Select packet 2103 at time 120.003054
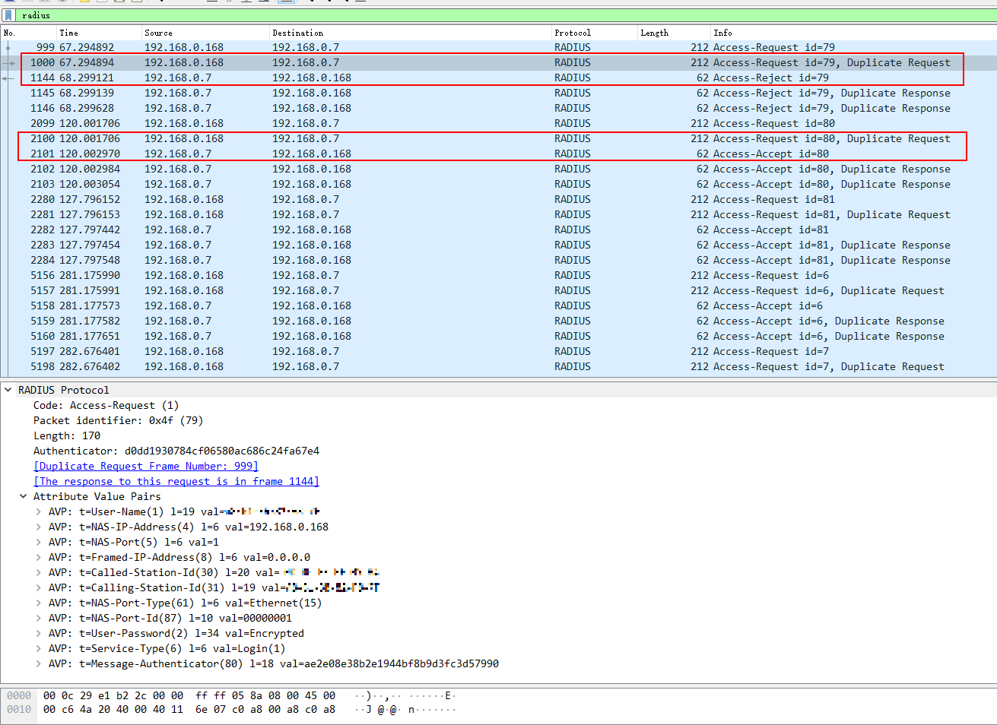The width and height of the screenshot is (997, 725). click(498, 184)
